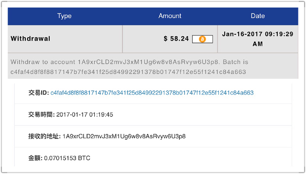
Task: Click the 交易時間 value 2017-01-17 01:19:45
Action: point(85,114)
